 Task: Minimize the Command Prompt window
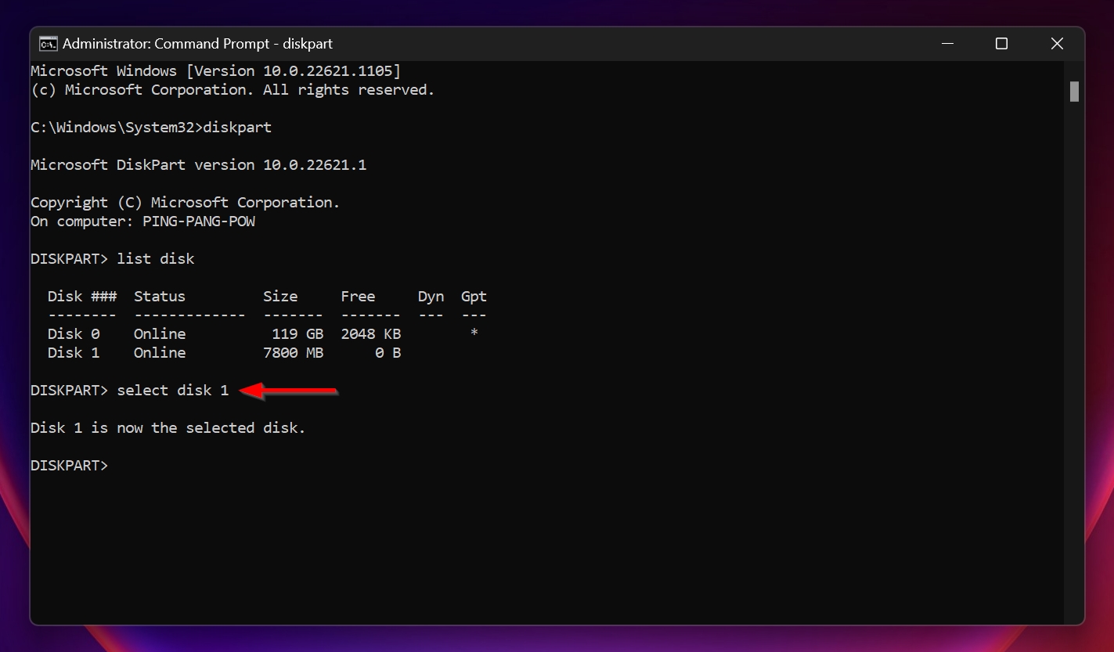pyautogui.click(x=946, y=44)
